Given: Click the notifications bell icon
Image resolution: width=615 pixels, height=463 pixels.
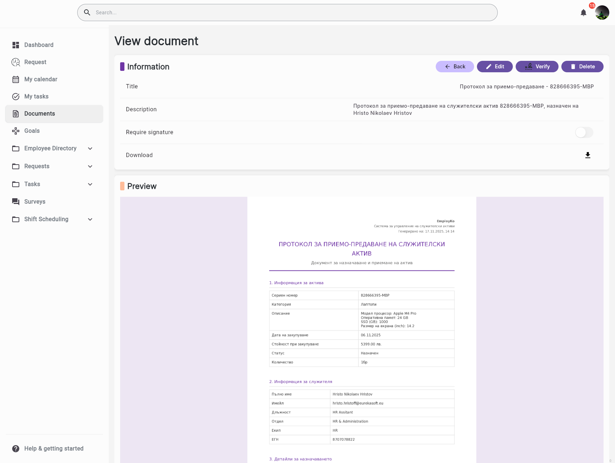Looking at the screenshot, I should [x=584, y=13].
